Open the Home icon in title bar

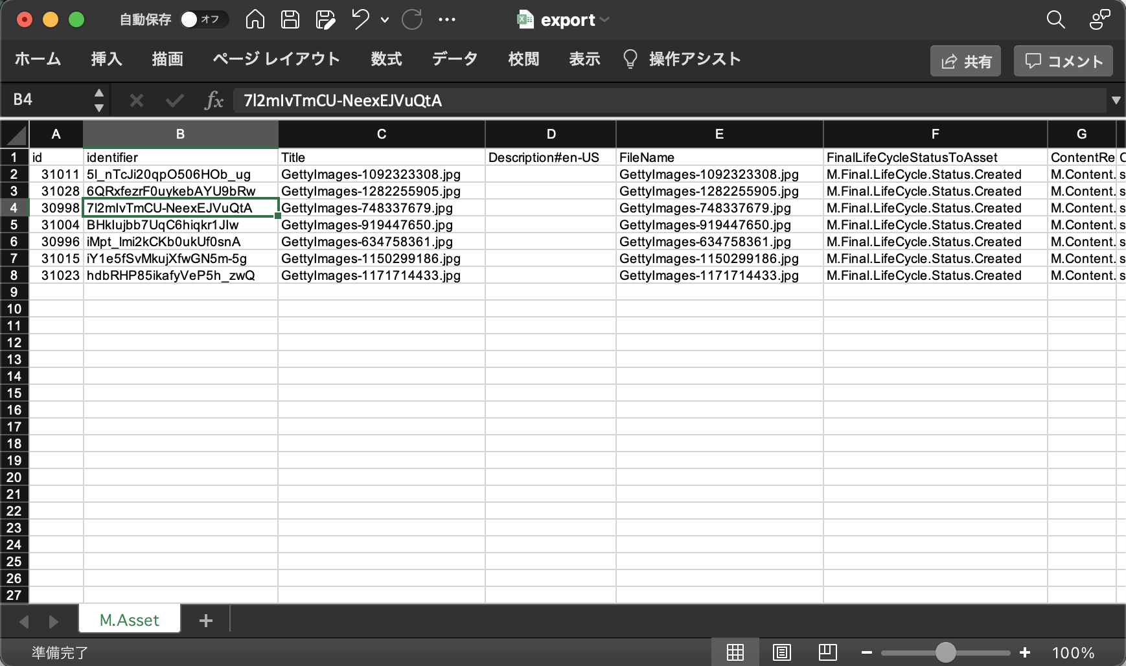click(x=255, y=19)
